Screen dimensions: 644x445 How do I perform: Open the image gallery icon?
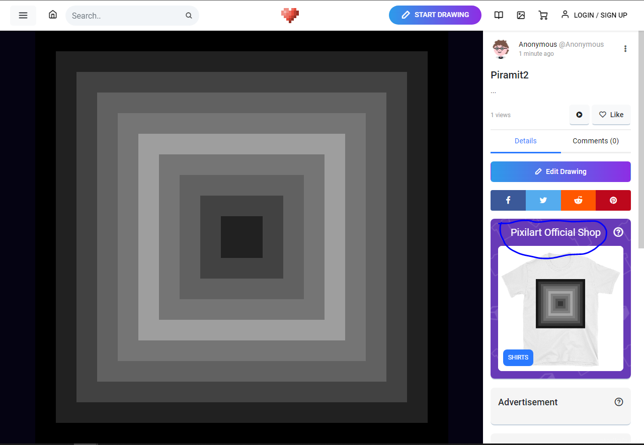[x=521, y=15]
